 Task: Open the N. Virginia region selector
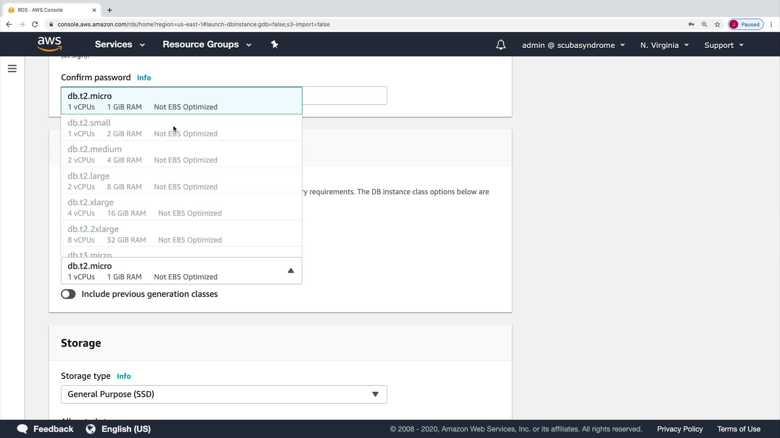coord(664,45)
